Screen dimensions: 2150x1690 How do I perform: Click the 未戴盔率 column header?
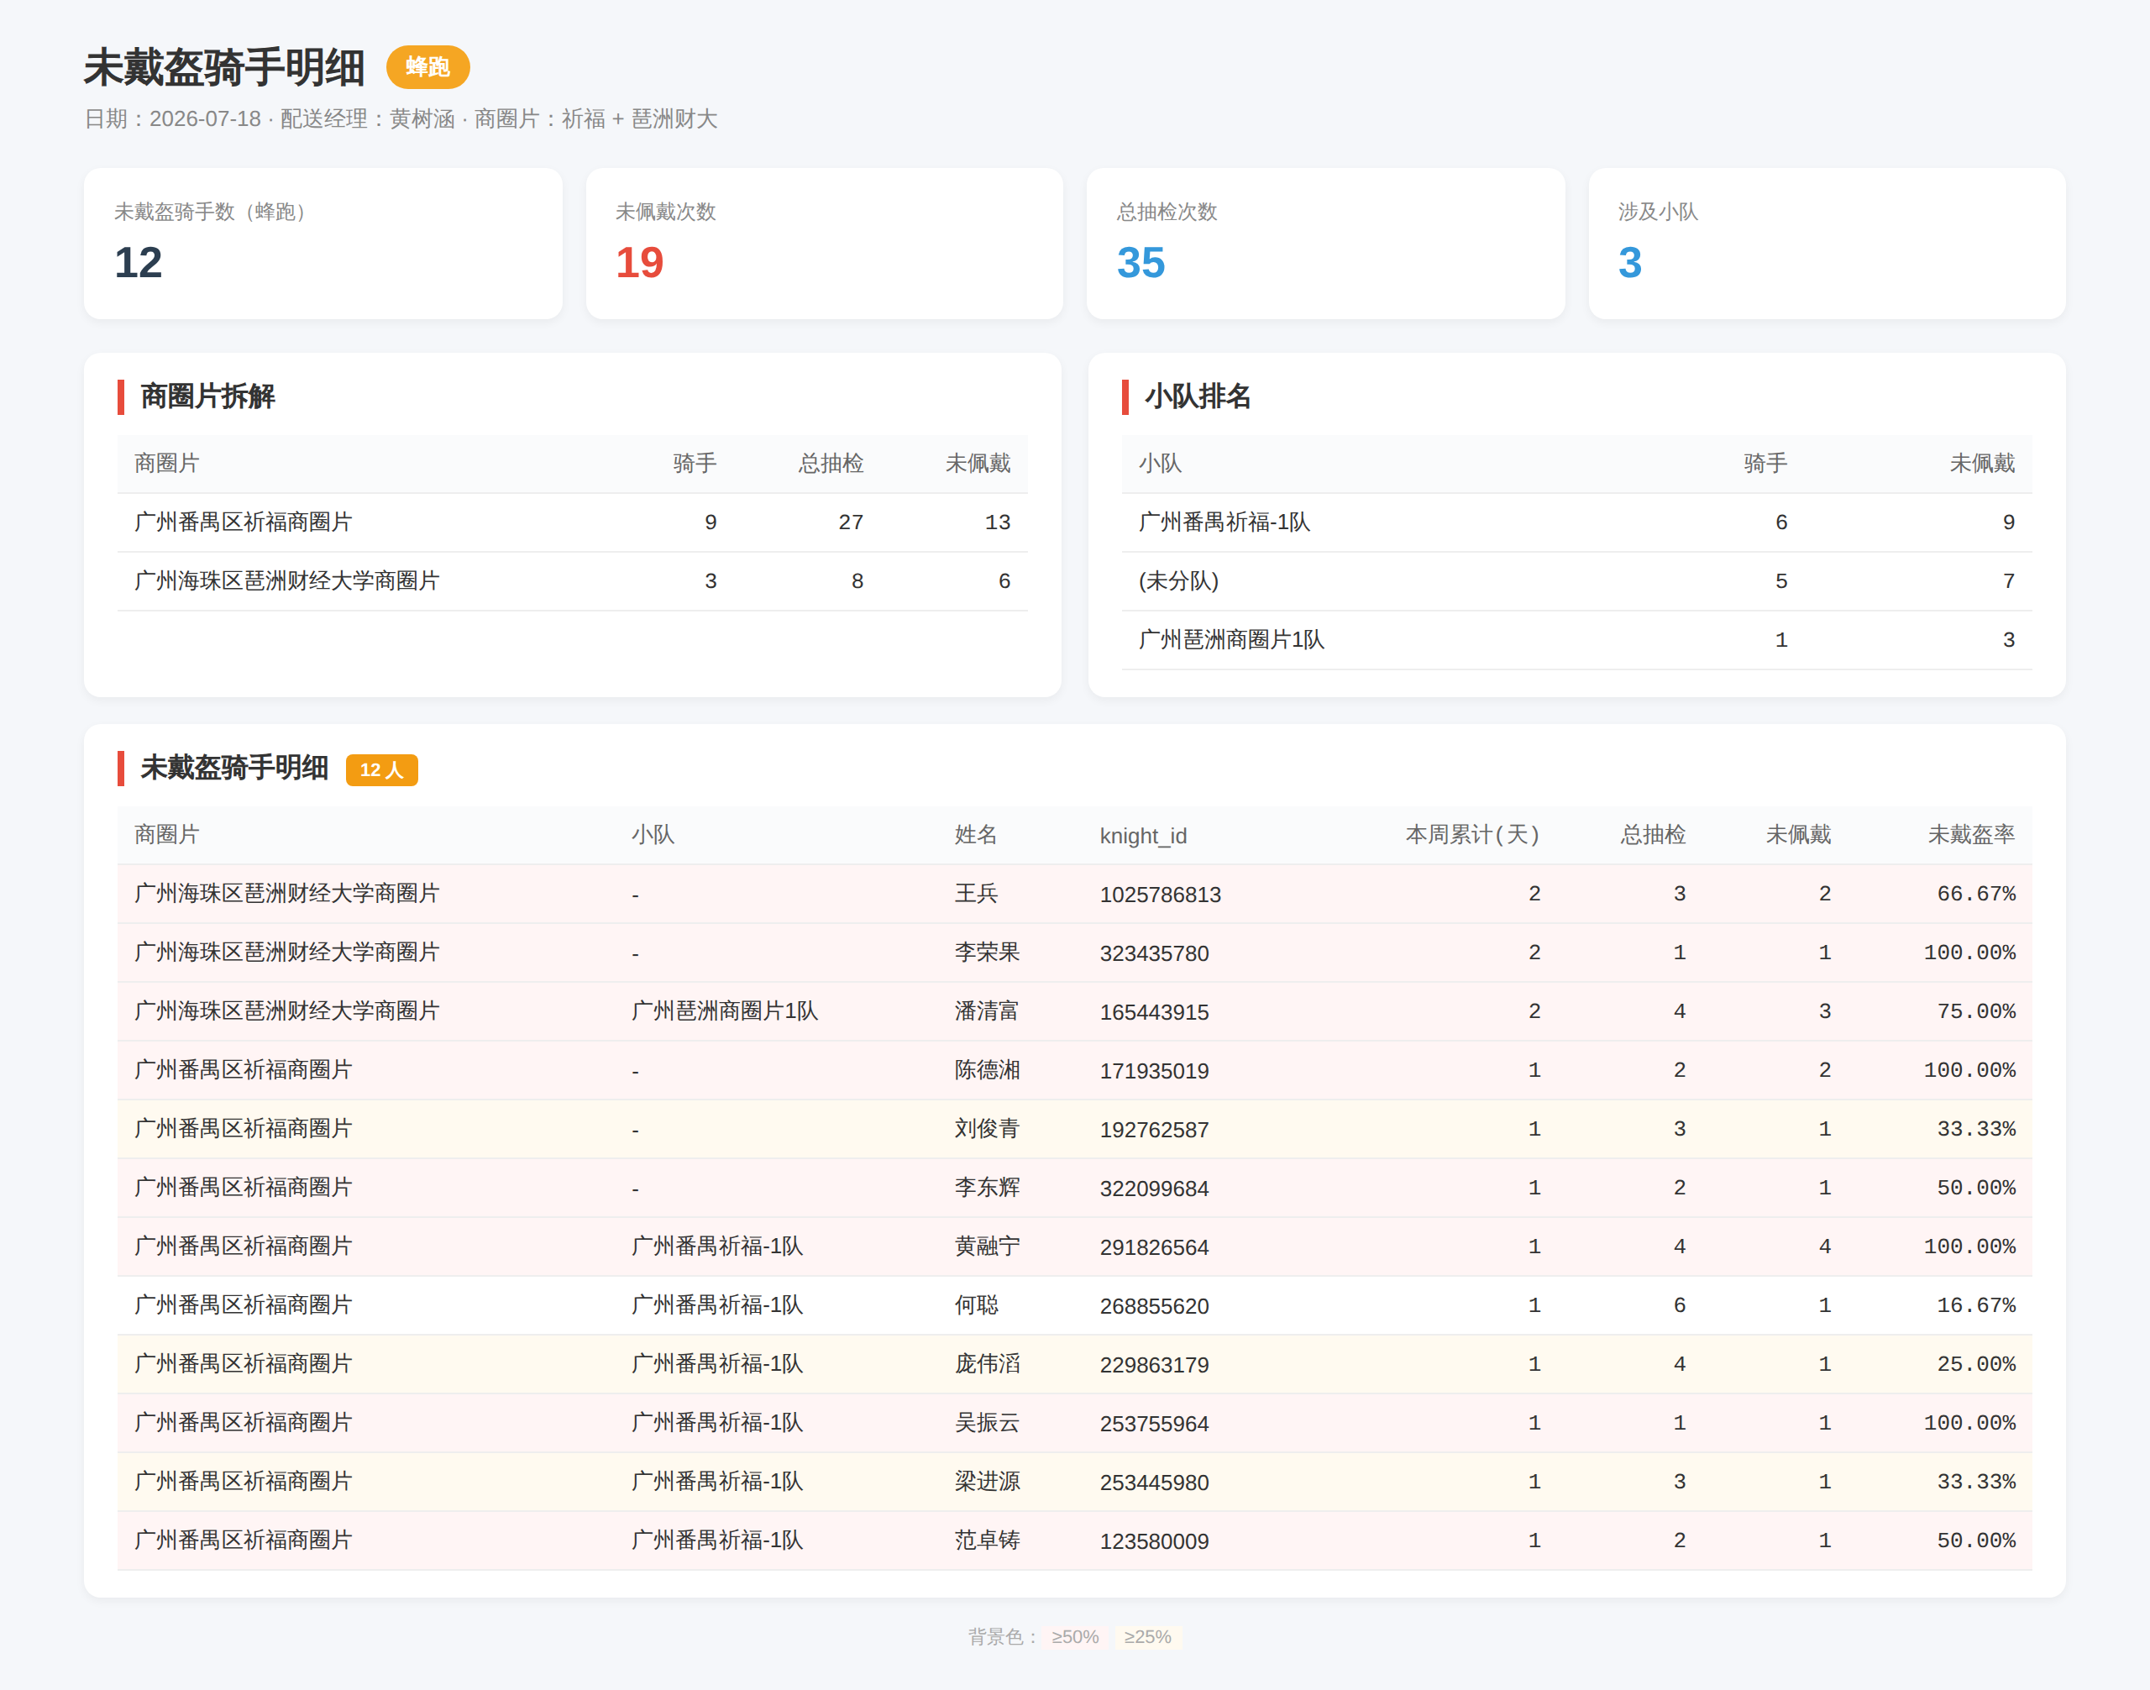click(x=1971, y=835)
